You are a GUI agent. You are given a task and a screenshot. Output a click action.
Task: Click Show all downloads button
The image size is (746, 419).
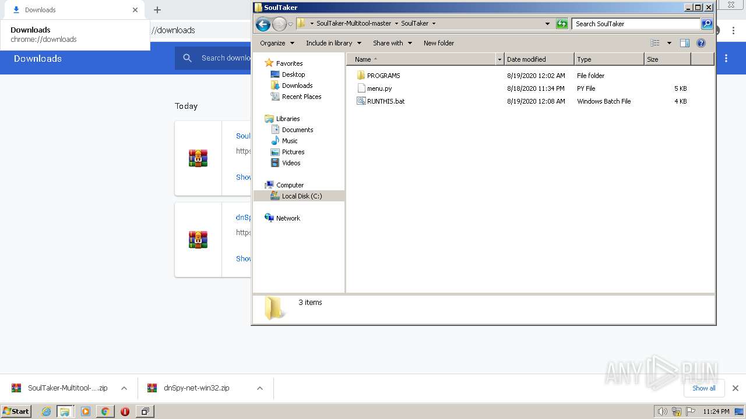[x=703, y=388]
